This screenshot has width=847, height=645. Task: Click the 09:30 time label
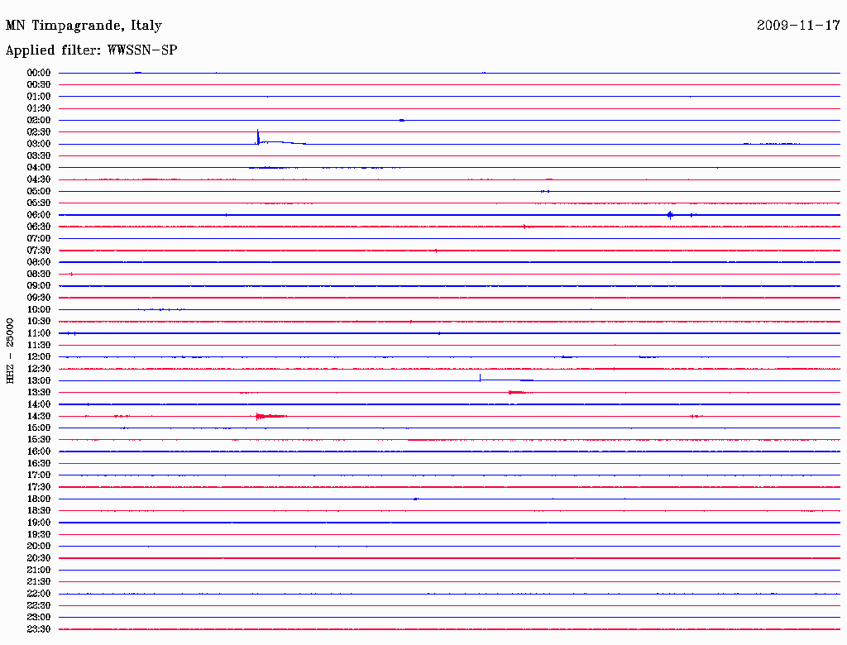click(39, 298)
